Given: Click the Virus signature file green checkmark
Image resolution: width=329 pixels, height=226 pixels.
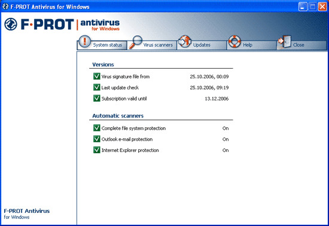Looking at the screenshot, I should click(x=97, y=76).
